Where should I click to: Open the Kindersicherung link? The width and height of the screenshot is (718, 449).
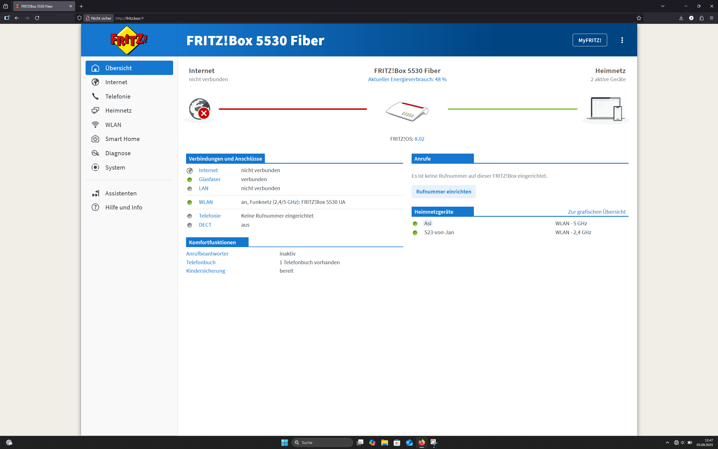pos(206,271)
